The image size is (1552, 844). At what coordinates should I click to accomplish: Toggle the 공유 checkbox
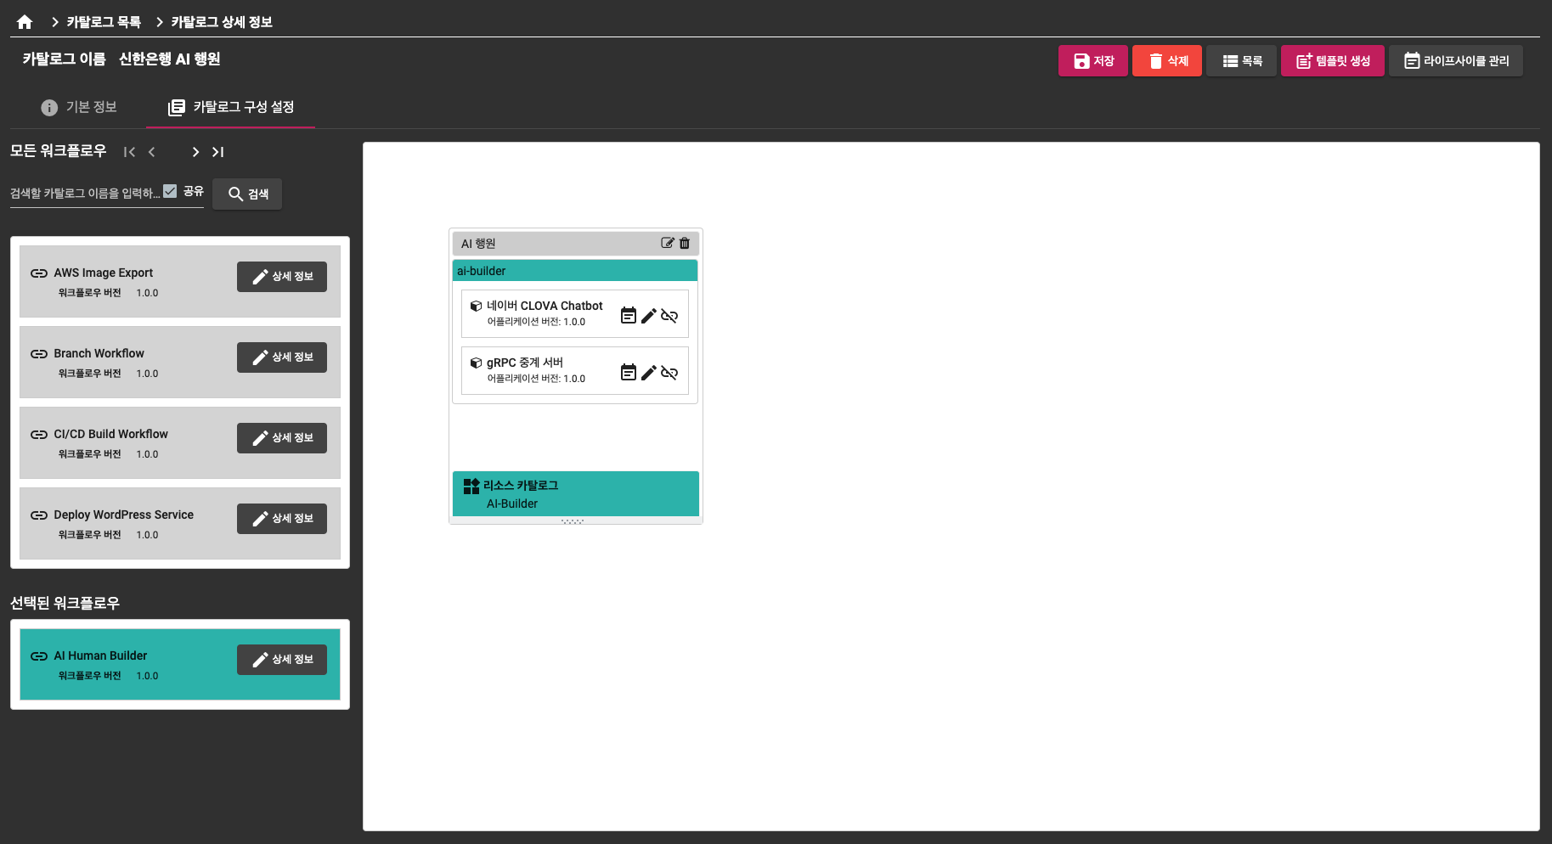[x=171, y=191]
